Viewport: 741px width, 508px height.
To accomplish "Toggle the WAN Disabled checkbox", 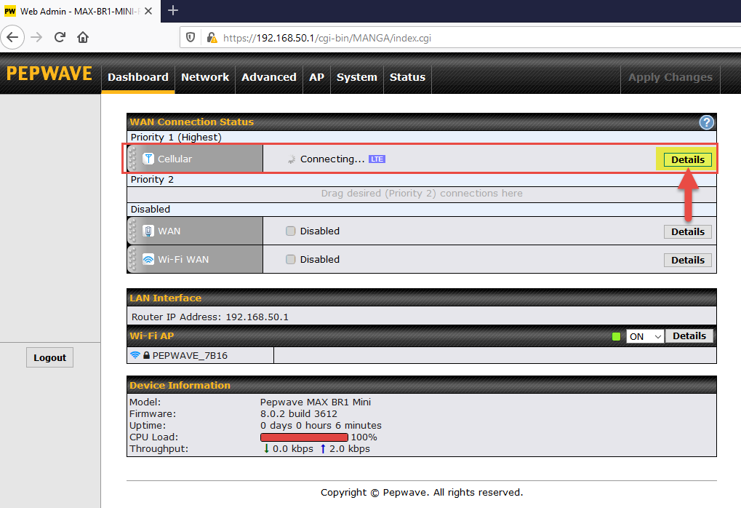I will click(291, 231).
